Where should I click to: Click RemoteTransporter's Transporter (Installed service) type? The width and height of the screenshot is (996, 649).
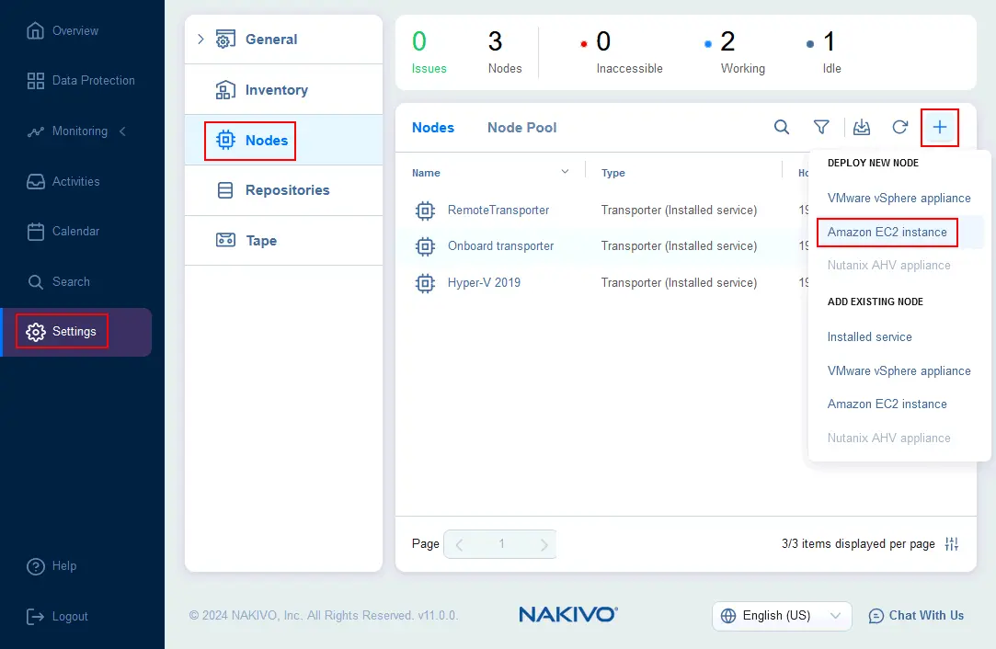click(679, 211)
